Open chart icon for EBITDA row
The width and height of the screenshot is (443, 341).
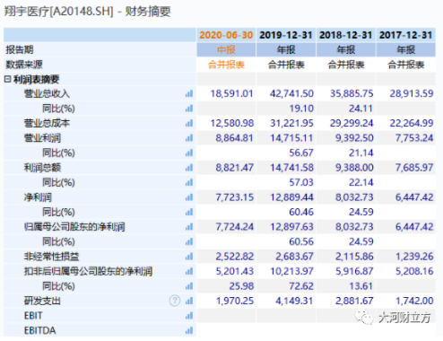coord(189,330)
